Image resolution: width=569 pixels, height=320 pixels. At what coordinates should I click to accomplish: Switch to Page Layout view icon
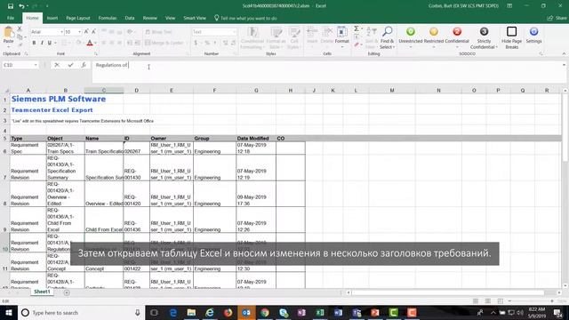(x=488, y=301)
